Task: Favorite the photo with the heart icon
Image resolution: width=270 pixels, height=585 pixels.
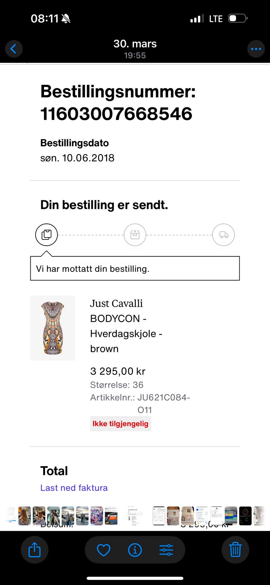Action: 104,550
